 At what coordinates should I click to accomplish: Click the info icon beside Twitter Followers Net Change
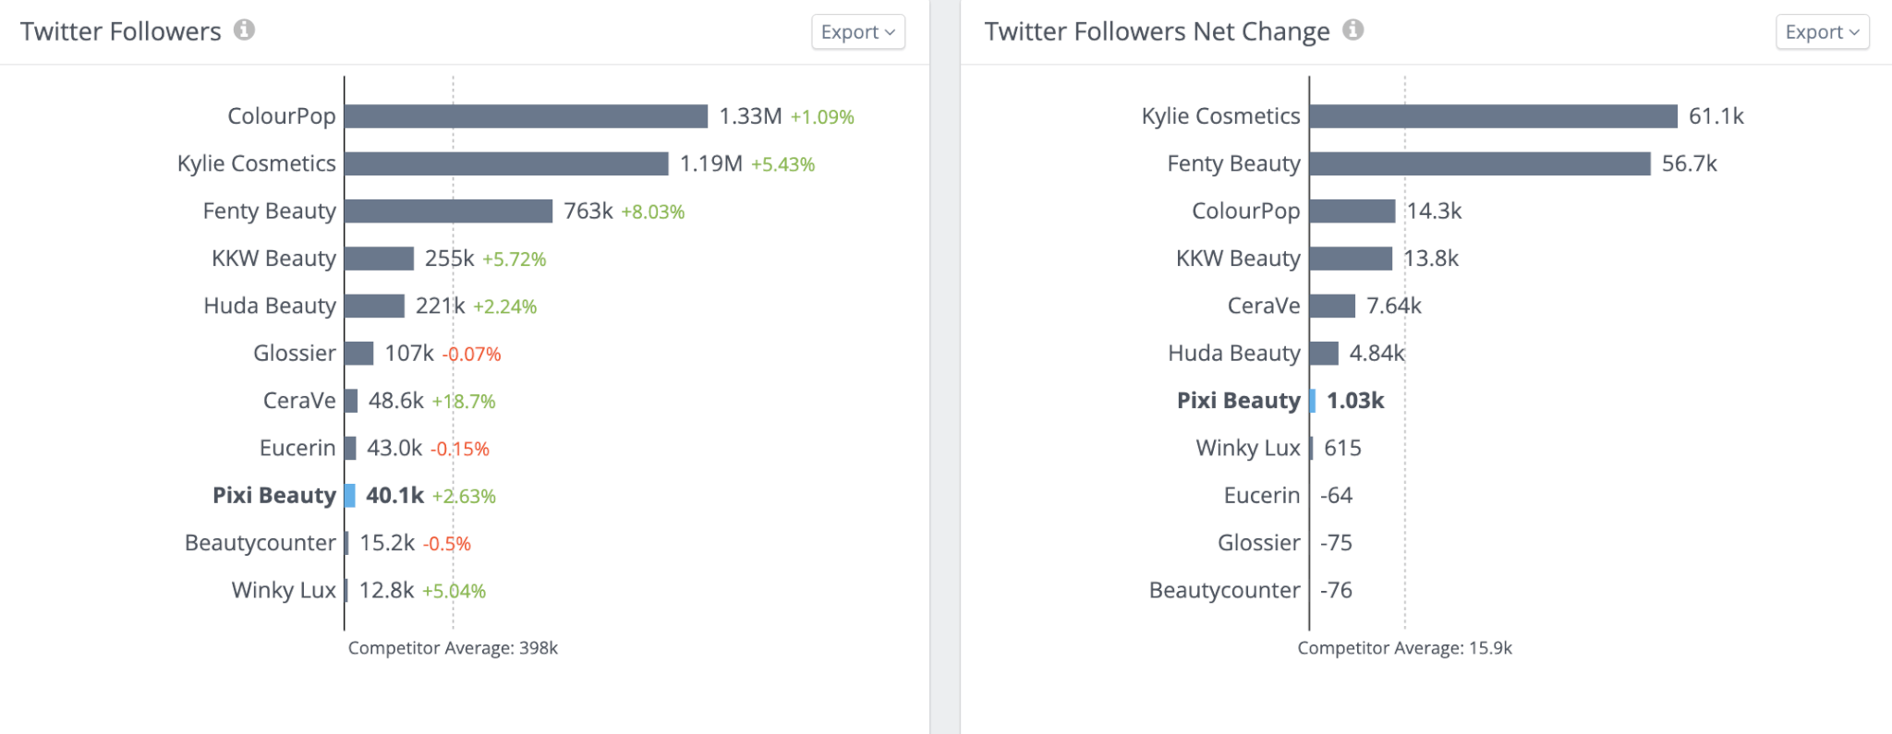[1353, 30]
